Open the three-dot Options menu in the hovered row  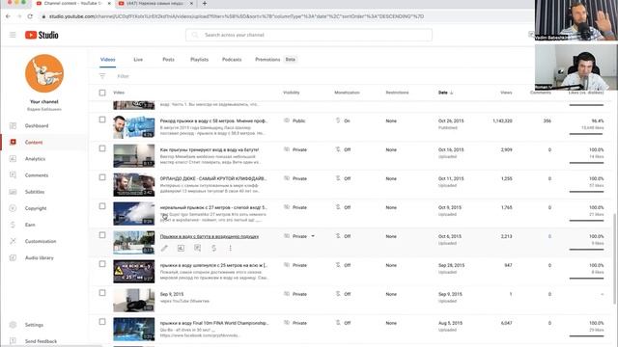pos(230,248)
